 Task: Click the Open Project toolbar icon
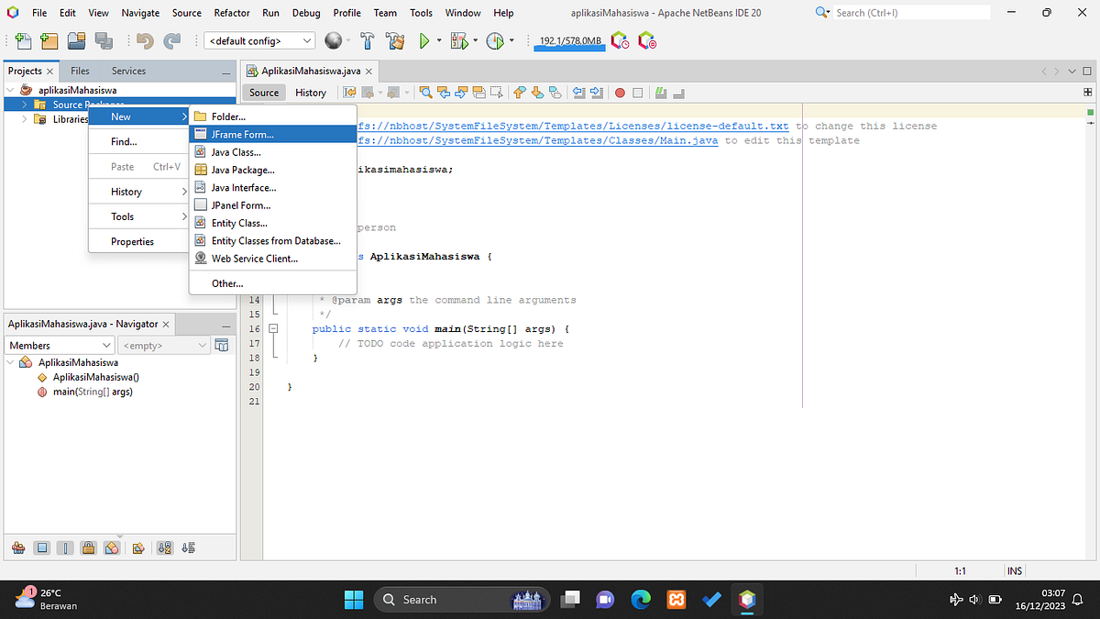click(76, 41)
